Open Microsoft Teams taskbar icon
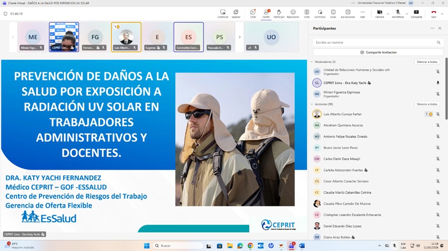 [291, 245]
